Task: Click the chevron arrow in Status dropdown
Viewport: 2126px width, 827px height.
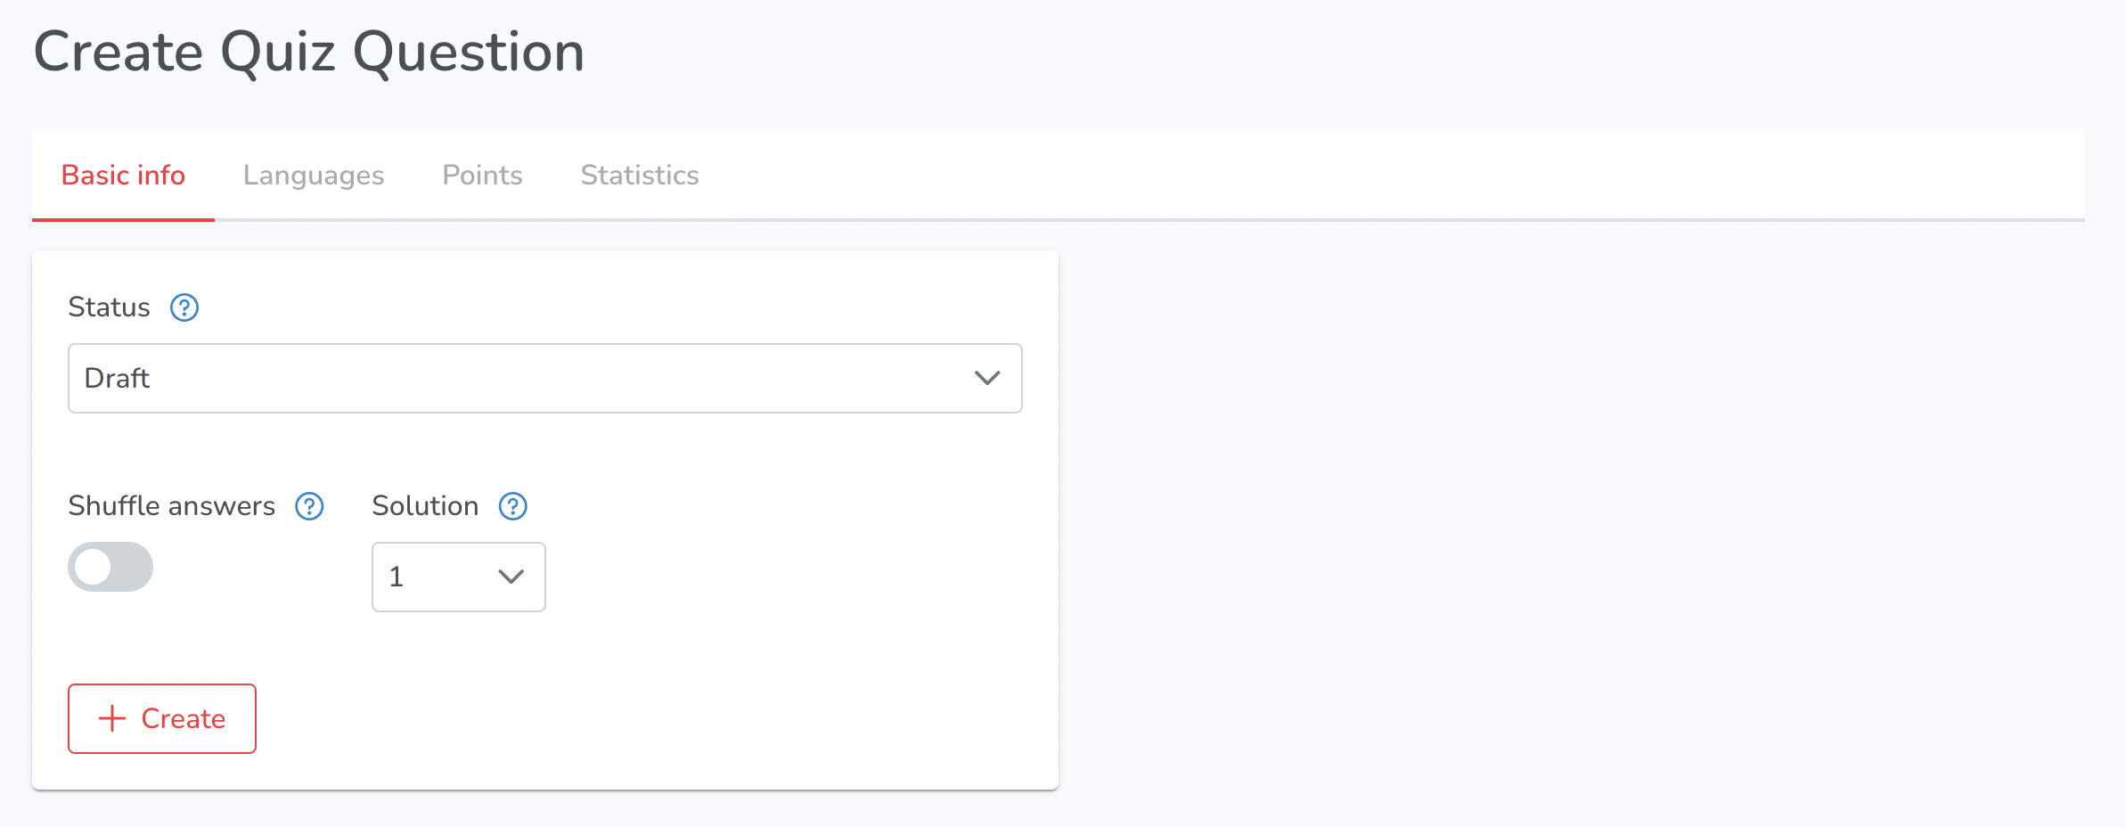Action: 987,378
